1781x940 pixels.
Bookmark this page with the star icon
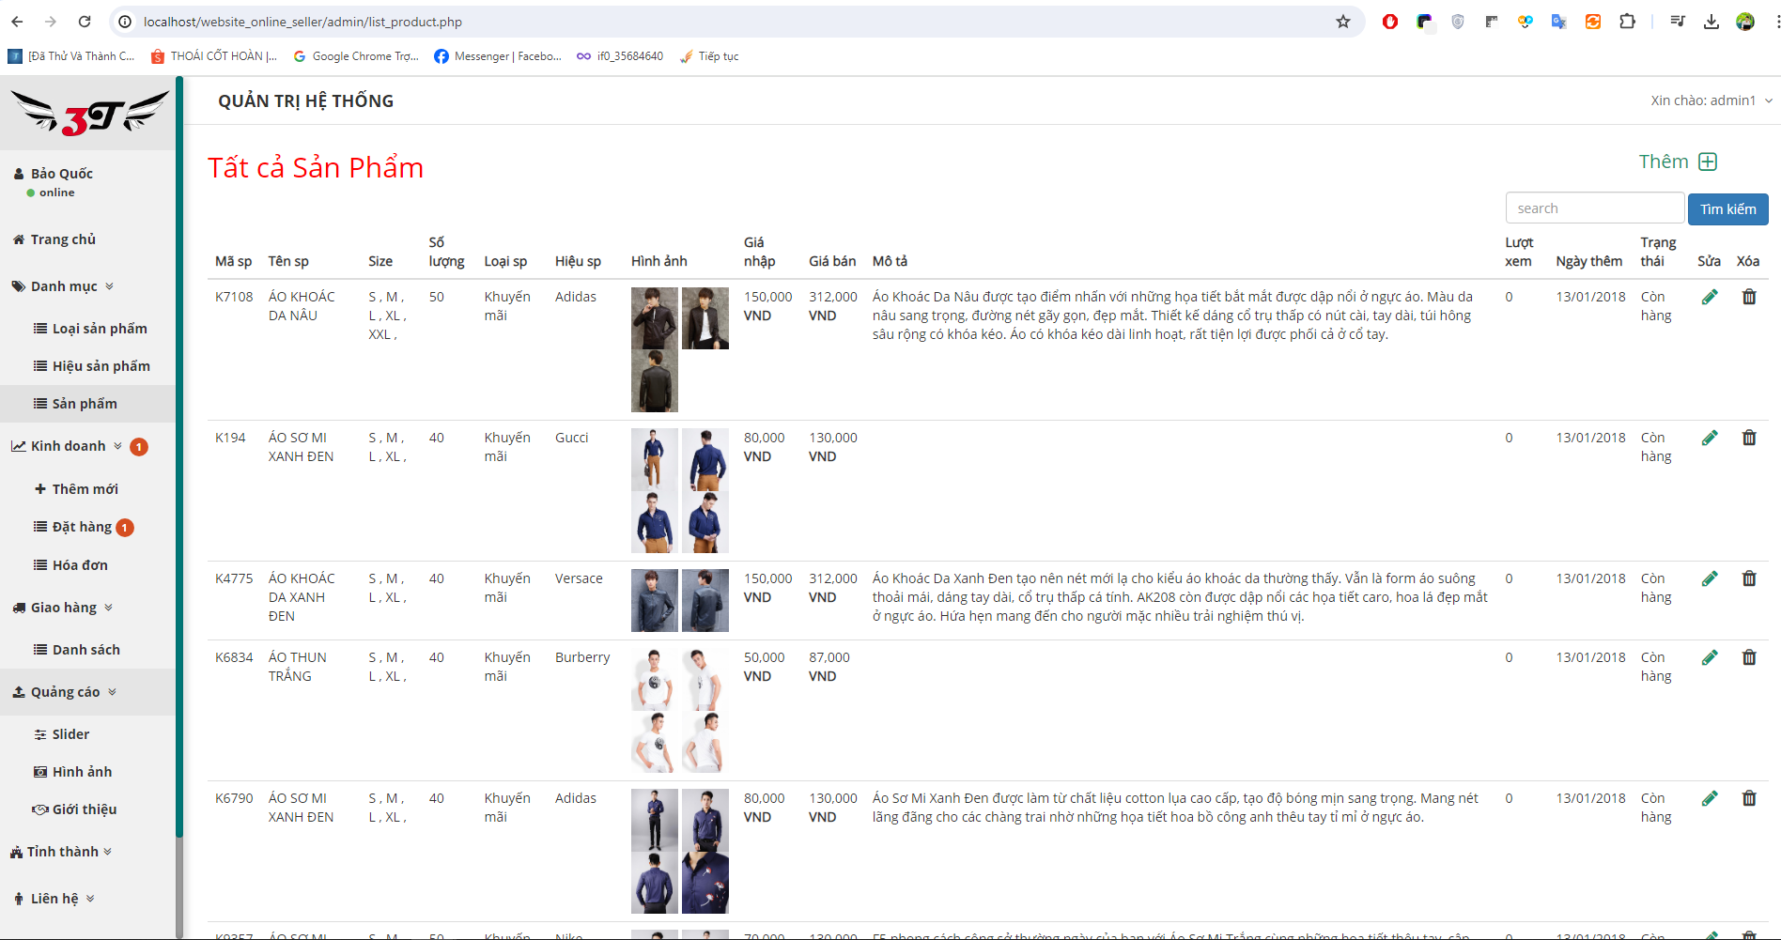pyautogui.click(x=1343, y=22)
